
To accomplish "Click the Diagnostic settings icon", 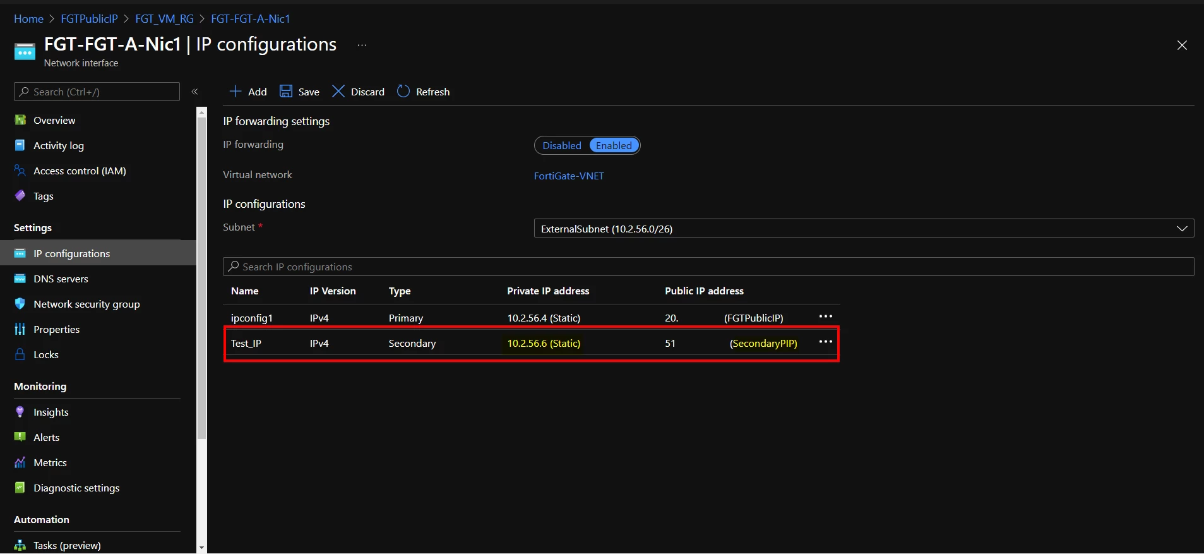I will (x=20, y=488).
